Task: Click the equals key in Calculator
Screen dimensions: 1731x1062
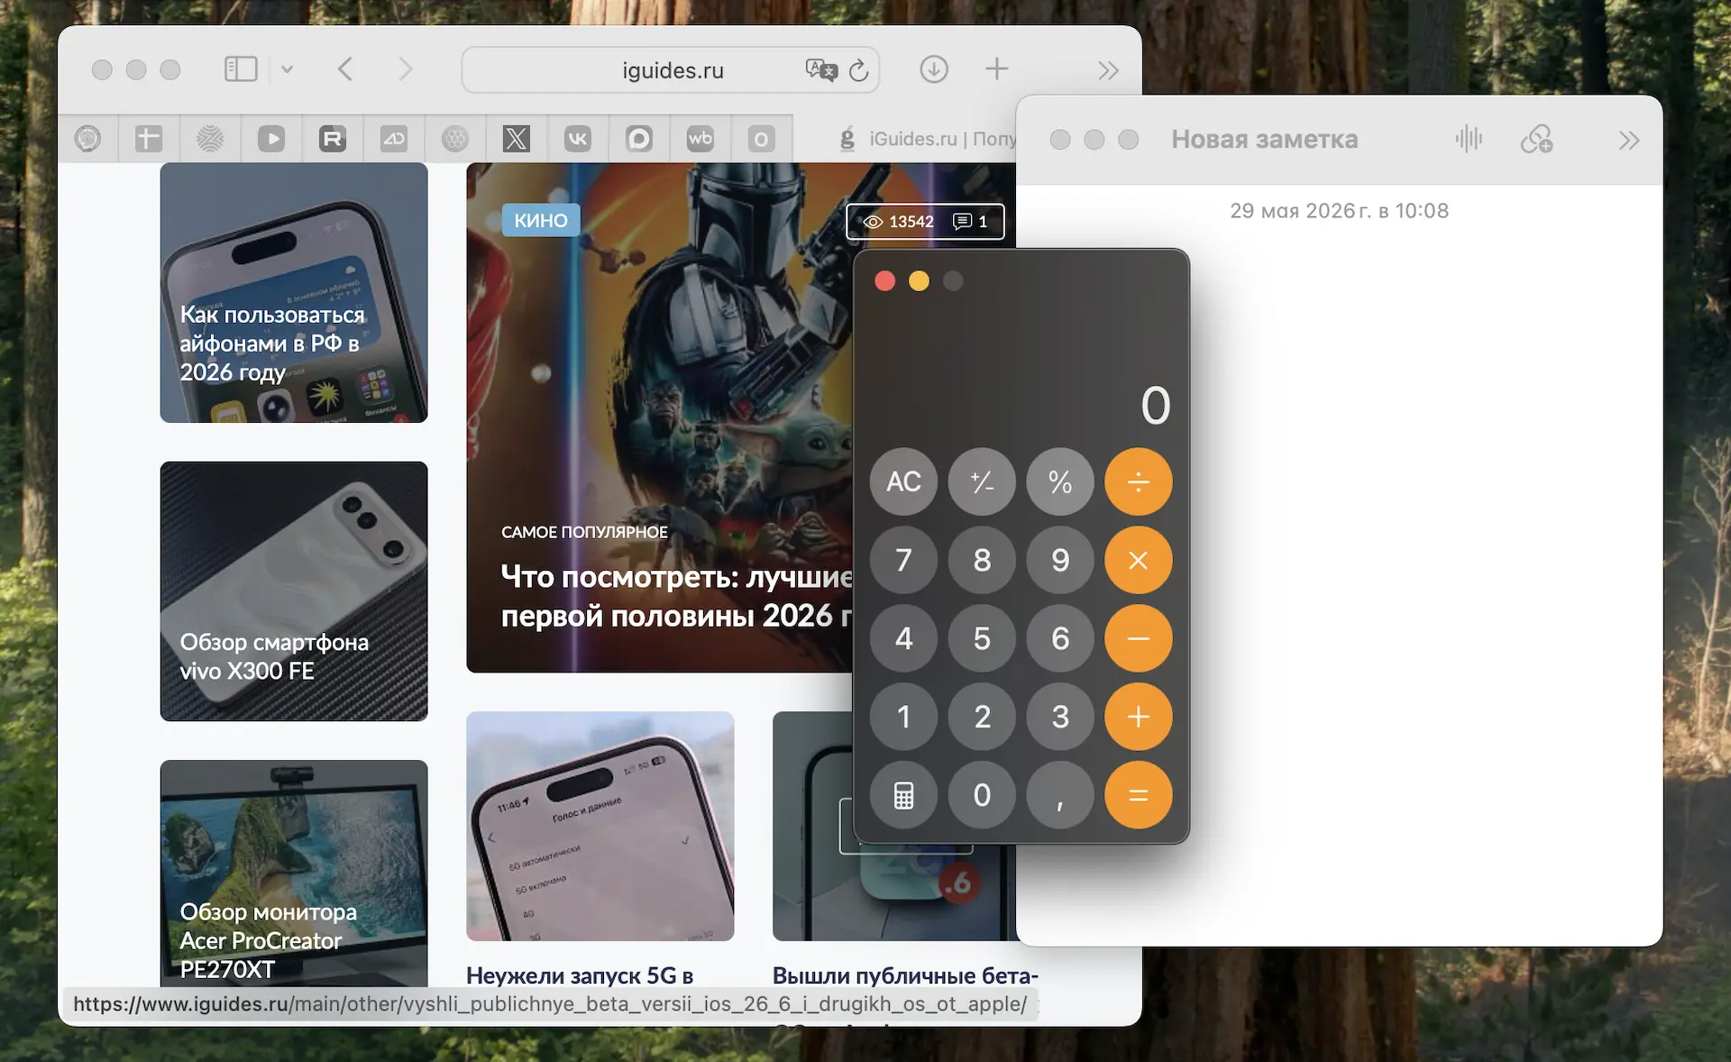Action: click(x=1139, y=795)
